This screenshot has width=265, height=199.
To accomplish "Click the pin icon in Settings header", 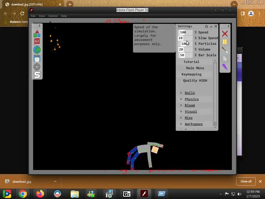I will pos(207,26).
